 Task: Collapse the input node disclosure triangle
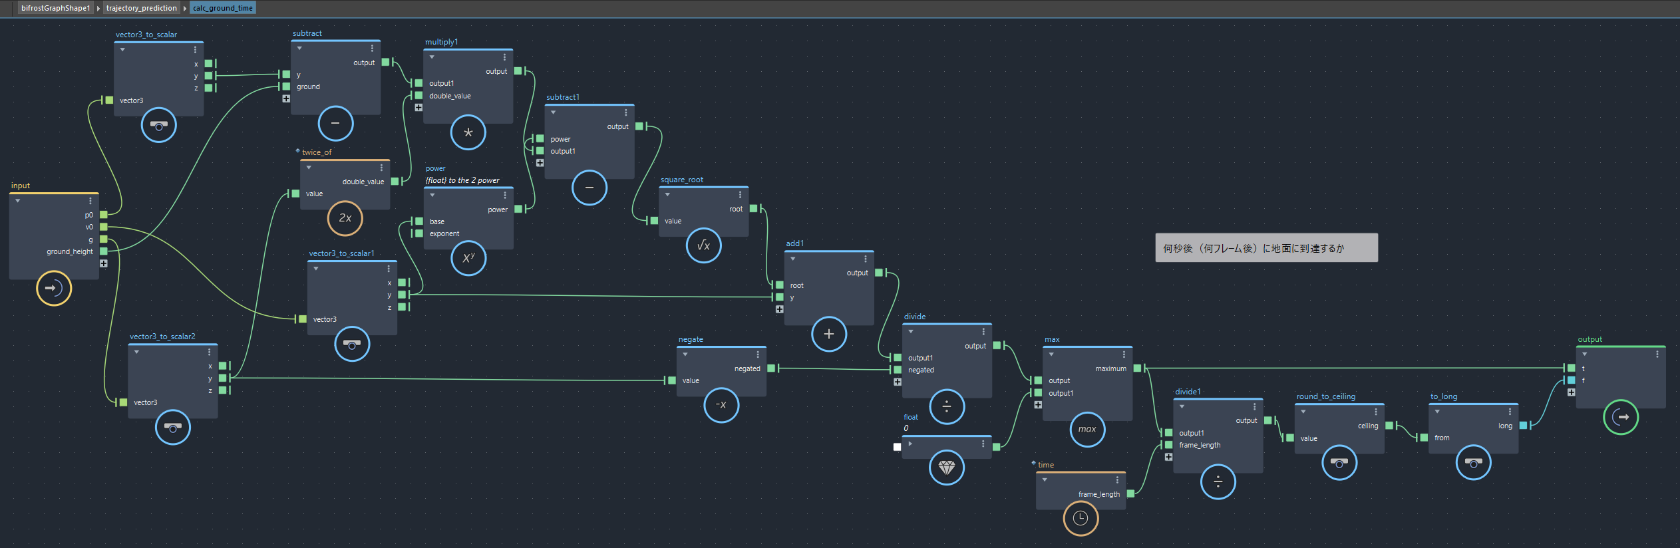(x=18, y=201)
